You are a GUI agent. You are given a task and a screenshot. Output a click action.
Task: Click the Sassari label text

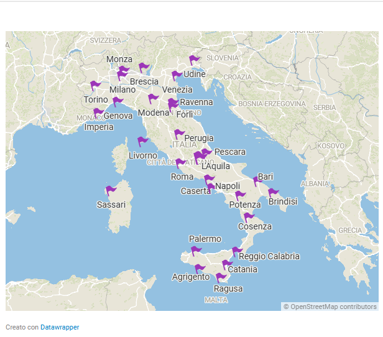pyautogui.click(x=111, y=205)
